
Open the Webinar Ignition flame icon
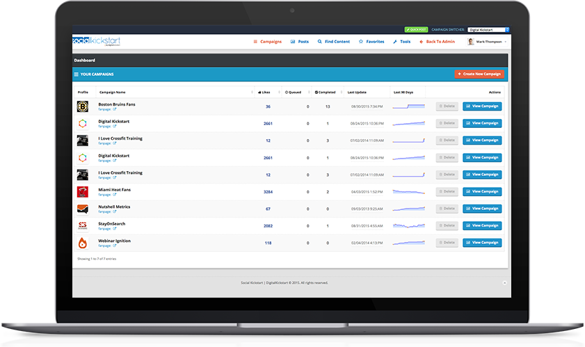pyautogui.click(x=83, y=243)
